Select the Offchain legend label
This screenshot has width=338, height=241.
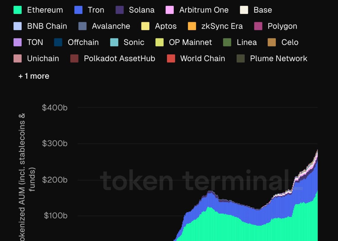click(x=83, y=42)
